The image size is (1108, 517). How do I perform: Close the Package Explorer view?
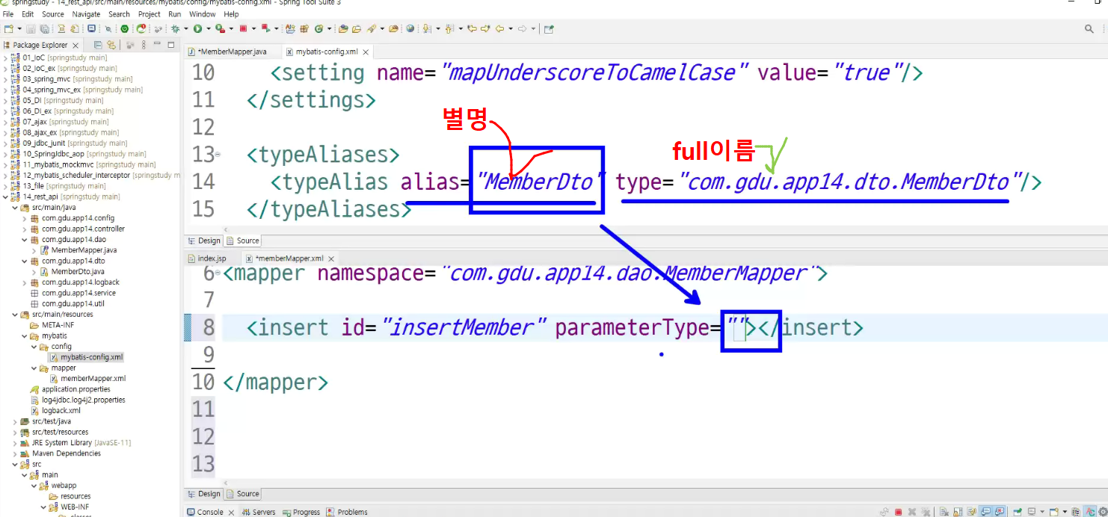[74, 46]
